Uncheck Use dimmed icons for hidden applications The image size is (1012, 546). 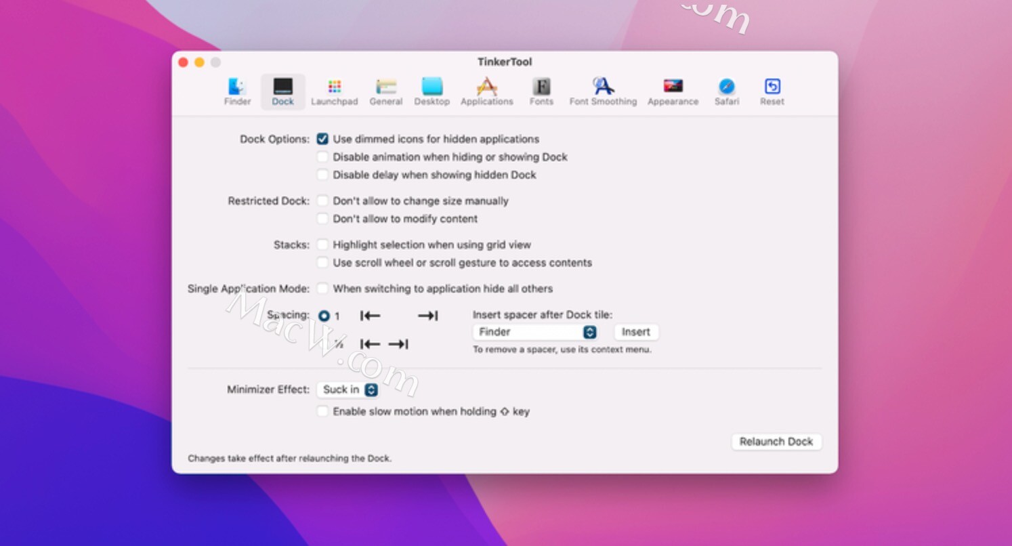click(x=323, y=139)
